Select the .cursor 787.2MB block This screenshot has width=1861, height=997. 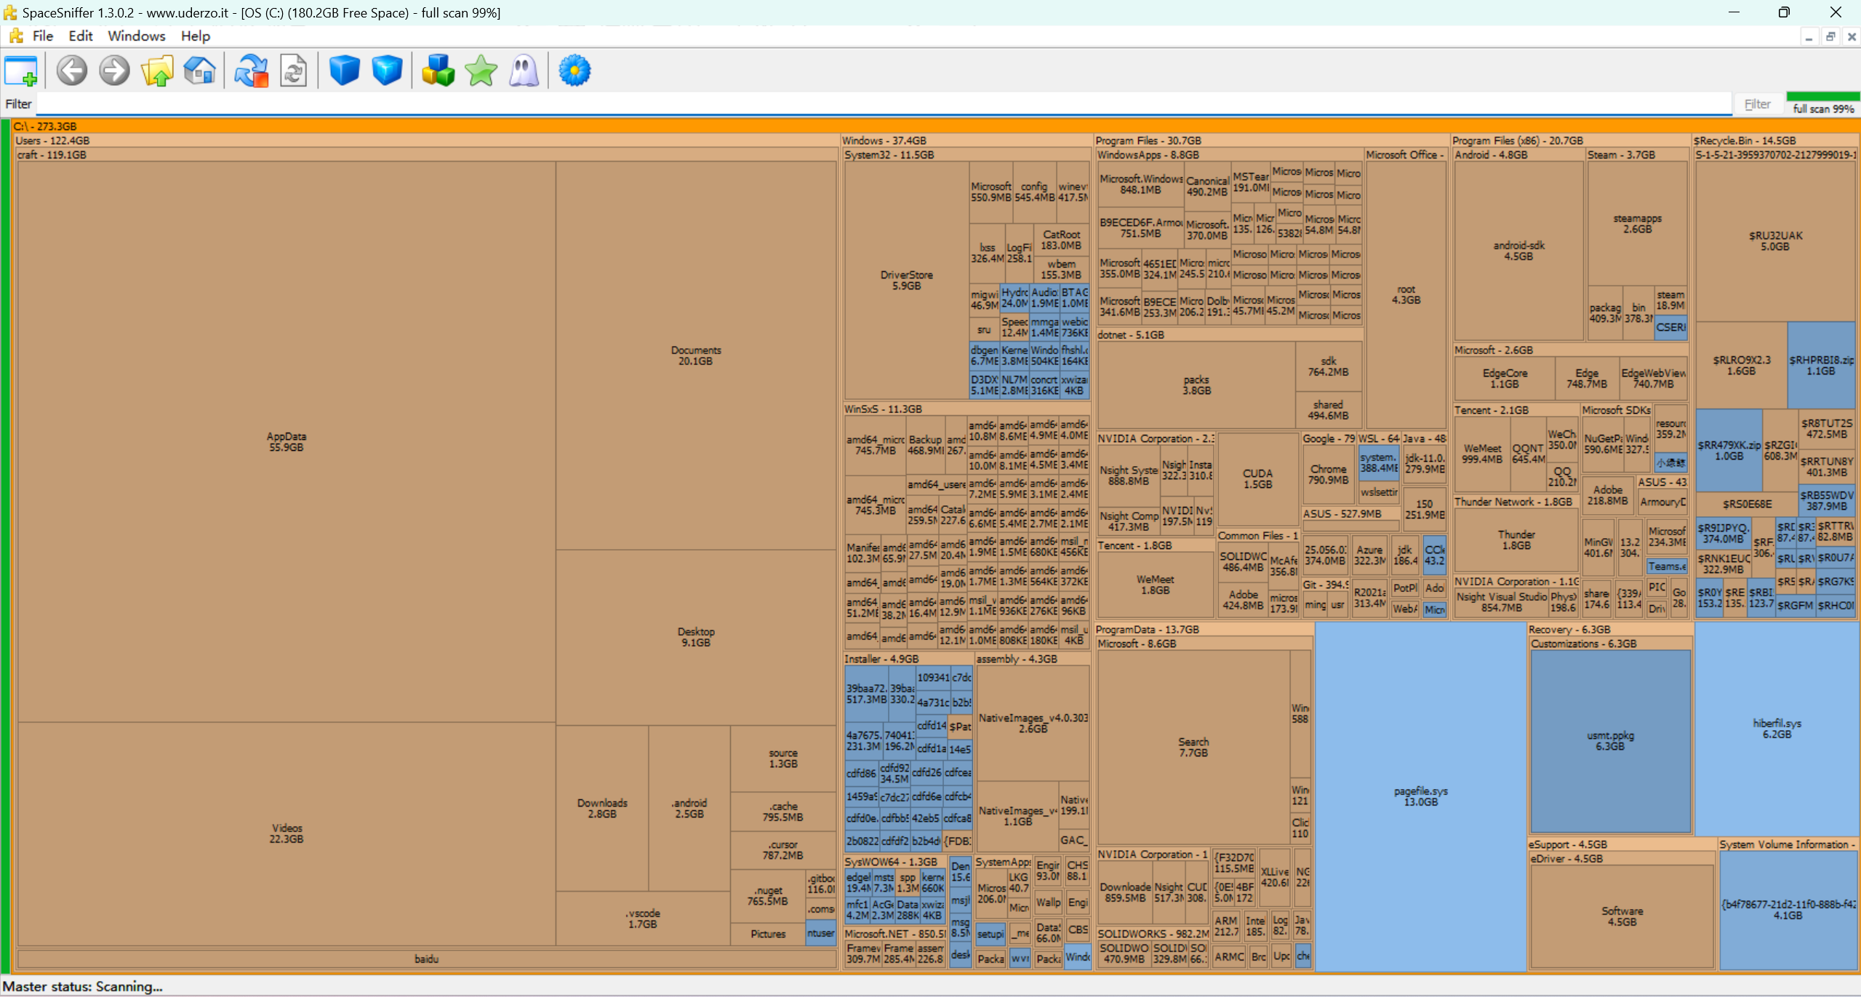[x=783, y=849]
